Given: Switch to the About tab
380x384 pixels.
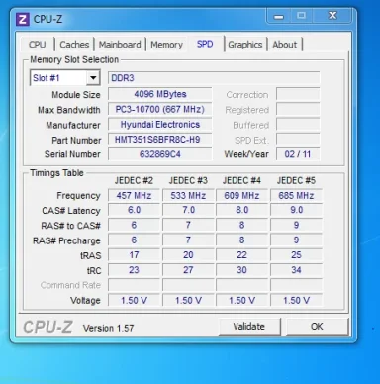Looking at the screenshot, I should [x=285, y=45].
